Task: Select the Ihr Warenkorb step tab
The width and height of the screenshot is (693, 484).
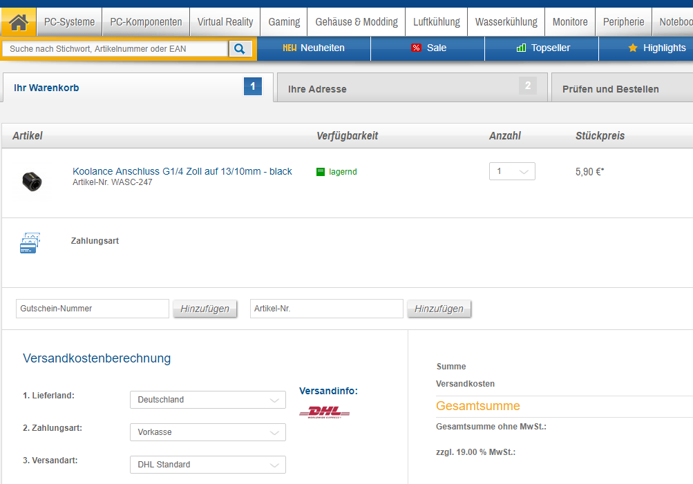Action: pyautogui.click(x=138, y=88)
